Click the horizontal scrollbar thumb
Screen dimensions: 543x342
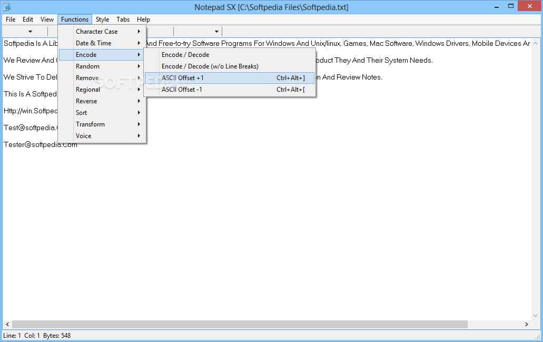pyautogui.click(x=240, y=324)
